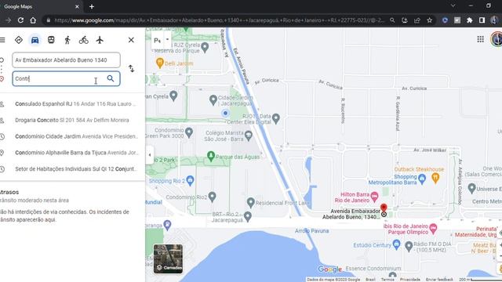Image resolution: width=502 pixels, height=282 pixels.
Task: Open the Maps hamburger menu
Action: (2, 40)
